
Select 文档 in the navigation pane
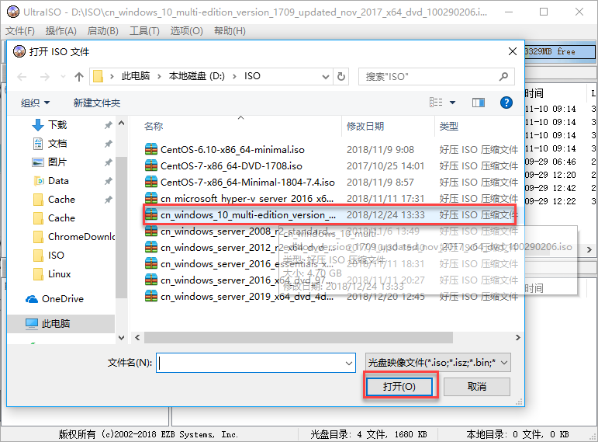[x=57, y=143]
